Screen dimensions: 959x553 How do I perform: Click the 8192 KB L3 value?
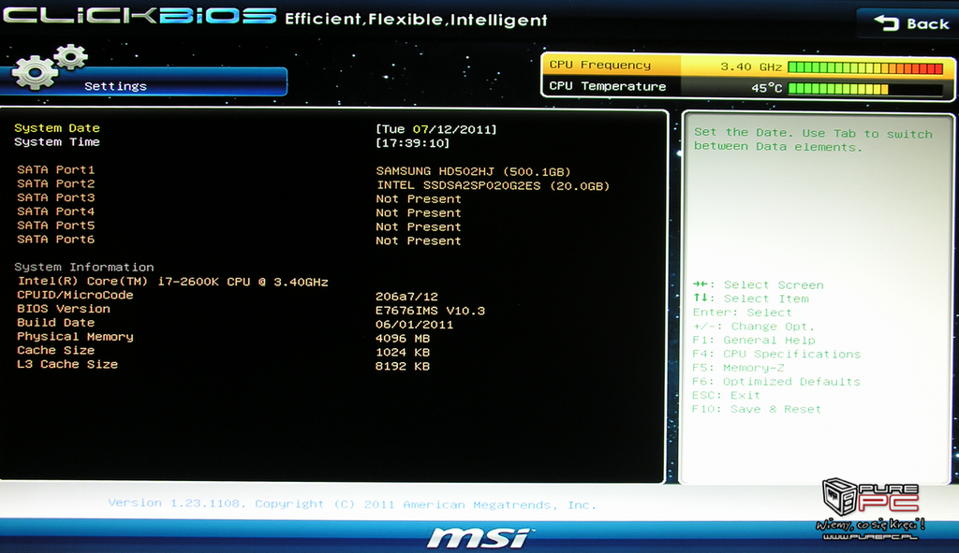point(403,367)
